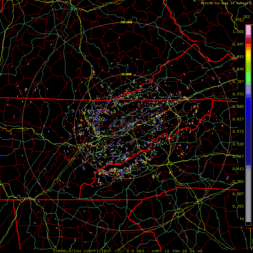Viewport: 253px width, 253px height.
Task: Click the 0.520 legend value
Action: tap(238, 144)
